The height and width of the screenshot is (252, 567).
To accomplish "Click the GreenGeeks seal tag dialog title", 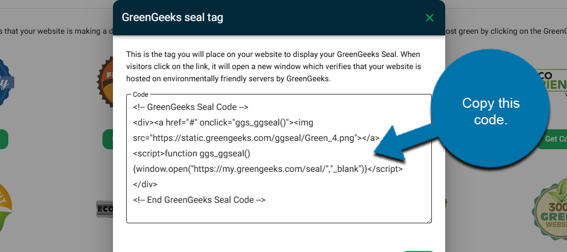I will (172, 18).
